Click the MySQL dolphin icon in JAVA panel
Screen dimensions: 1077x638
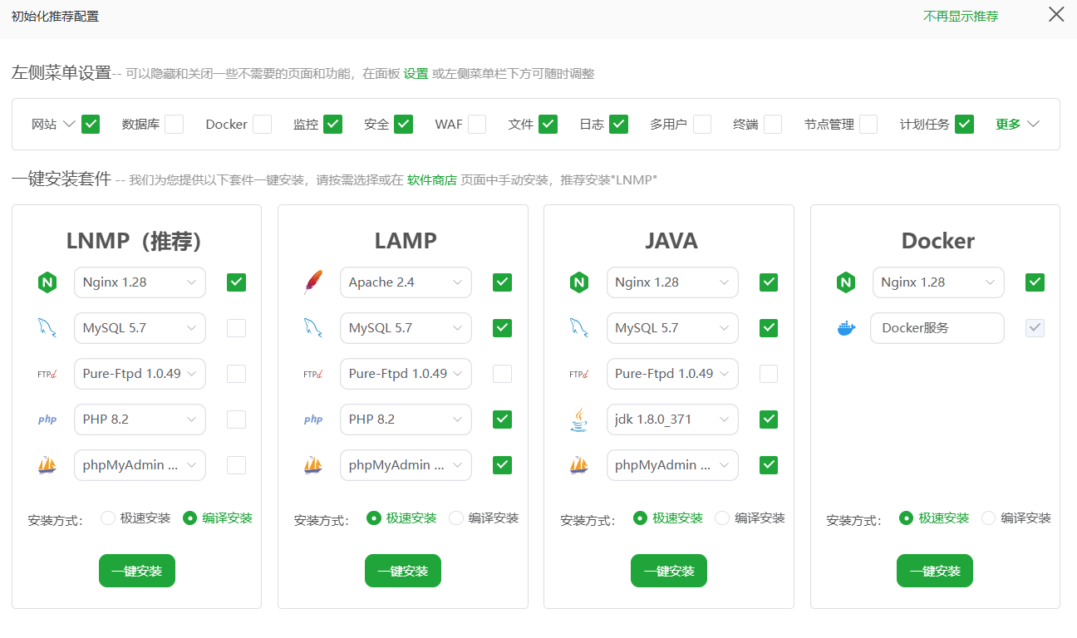pyautogui.click(x=579, y=328)
